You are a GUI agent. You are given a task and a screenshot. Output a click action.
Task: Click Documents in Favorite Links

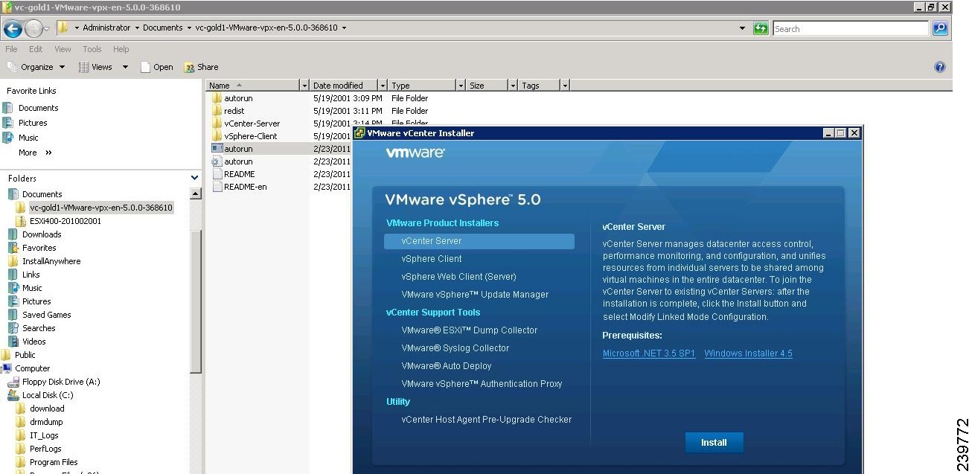click(x=38, y=108)
